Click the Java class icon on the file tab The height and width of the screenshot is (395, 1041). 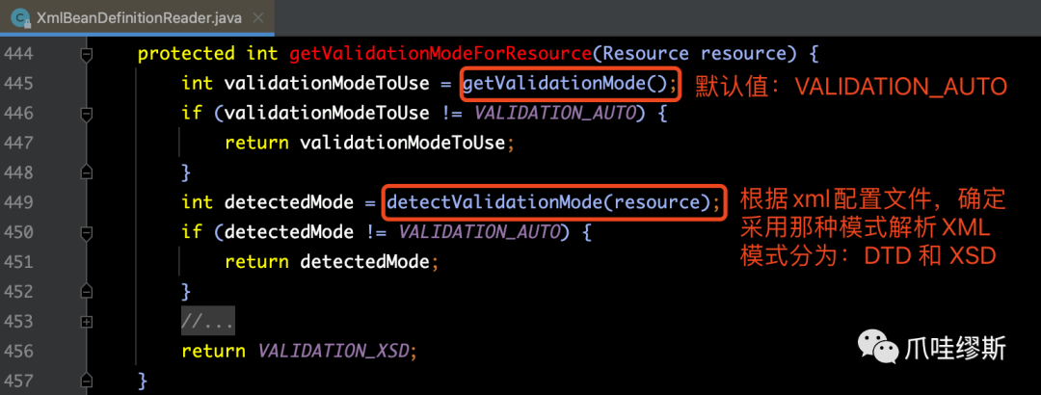pyautogui.click(x=19, y=18)
